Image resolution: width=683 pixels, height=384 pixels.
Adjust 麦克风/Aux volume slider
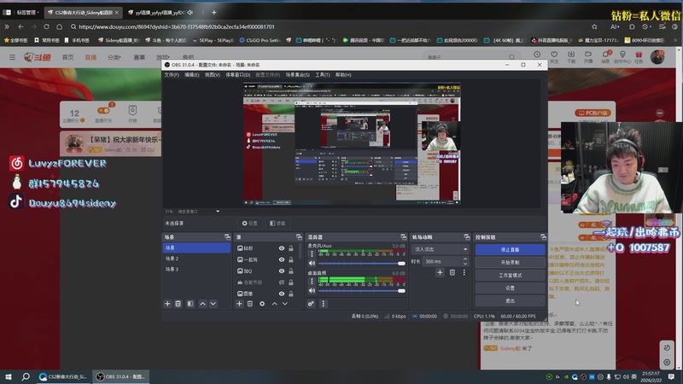361,264
